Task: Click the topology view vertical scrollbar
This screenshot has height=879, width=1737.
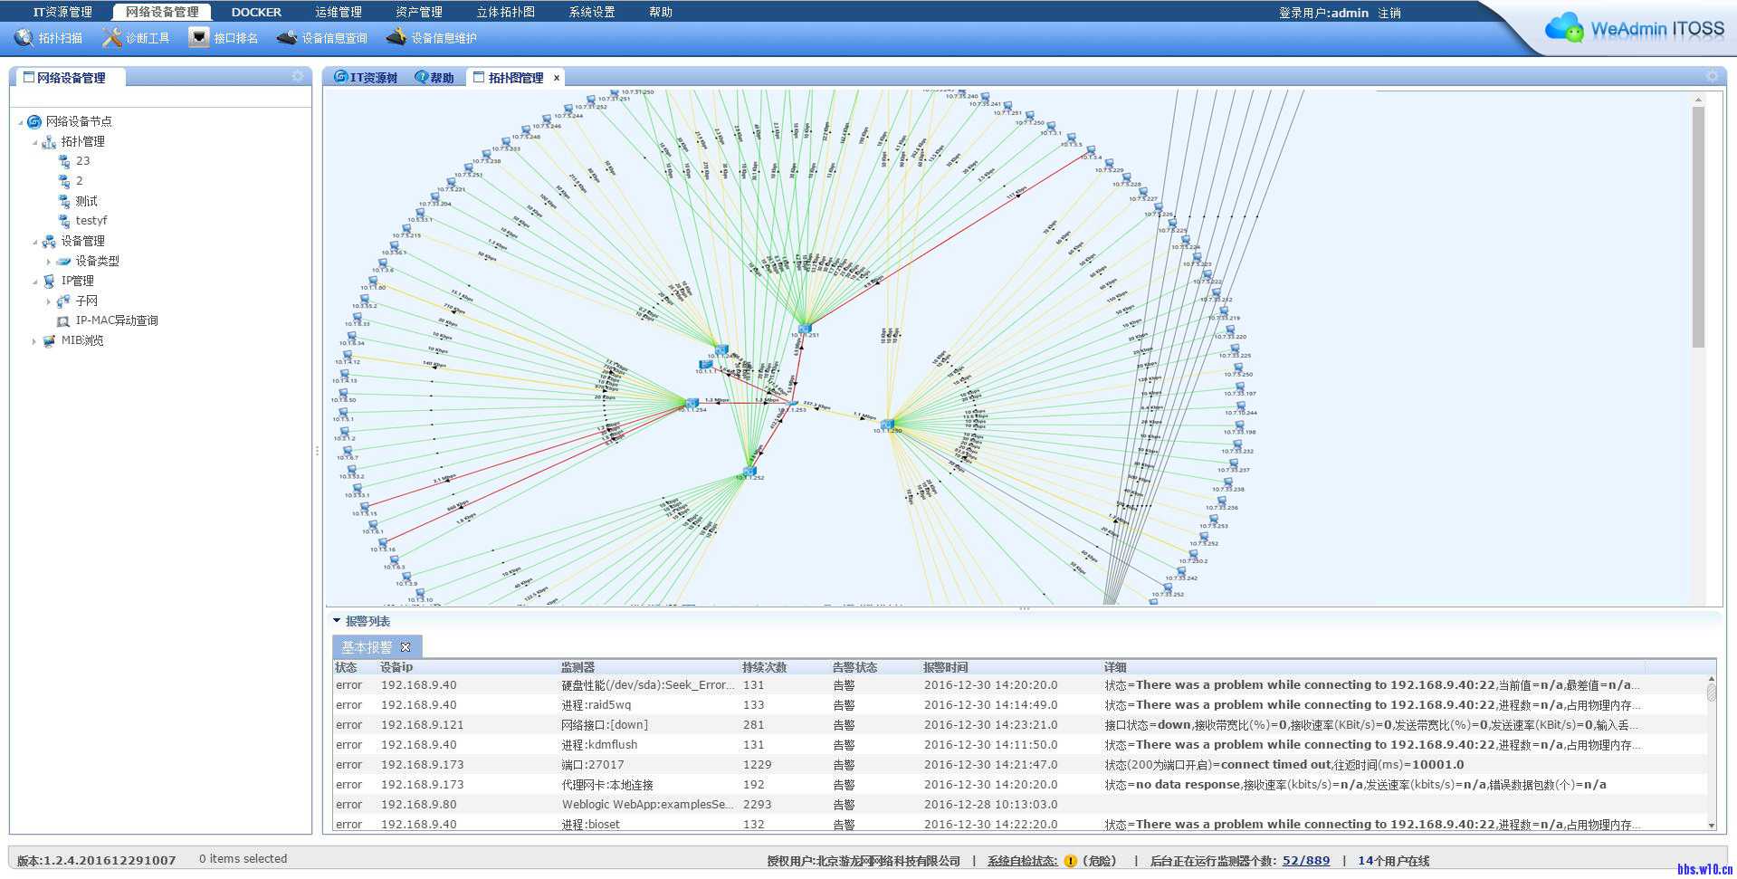Action: pos(1698,226)
